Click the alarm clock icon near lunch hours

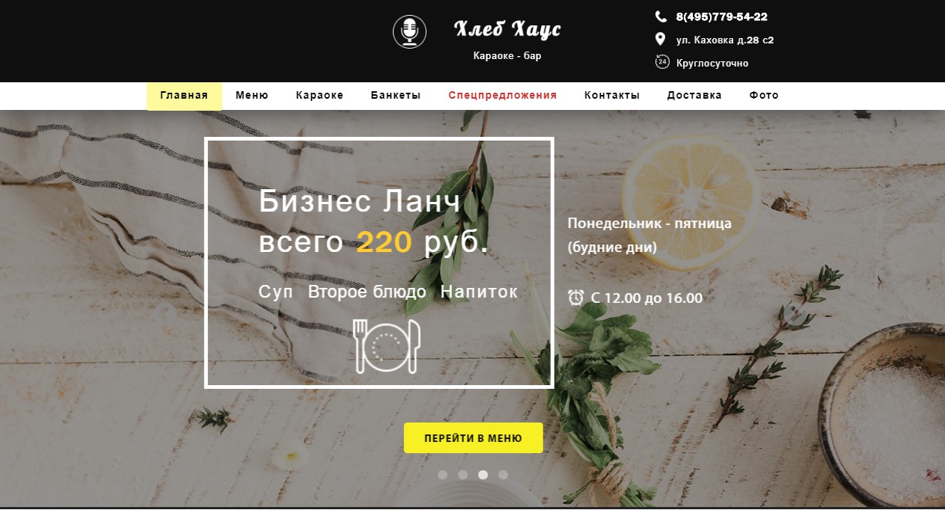575,298
